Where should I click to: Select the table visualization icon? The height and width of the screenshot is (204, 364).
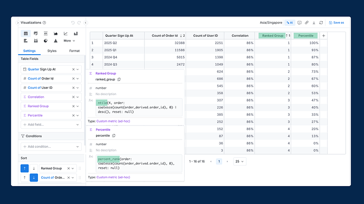click(x=26, y=34)
